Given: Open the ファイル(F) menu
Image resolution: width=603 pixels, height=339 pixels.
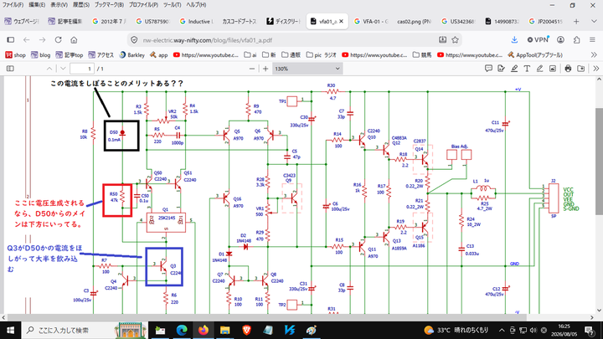Looking at the screenshot, I should pyautogui.click(x=13, y=5).
